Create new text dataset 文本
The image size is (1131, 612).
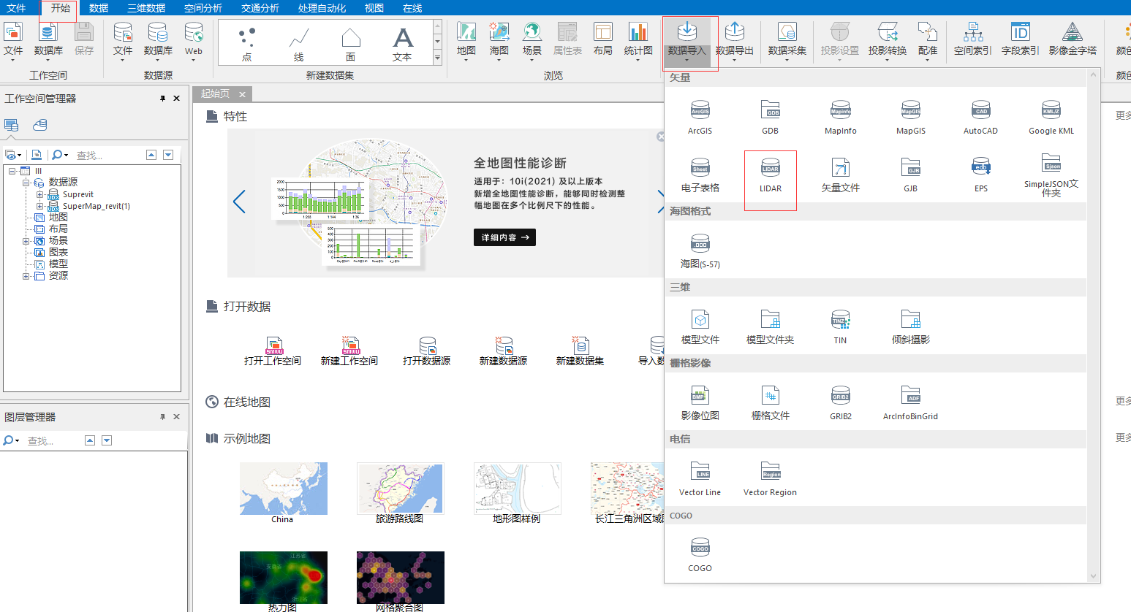click(402, 43)
